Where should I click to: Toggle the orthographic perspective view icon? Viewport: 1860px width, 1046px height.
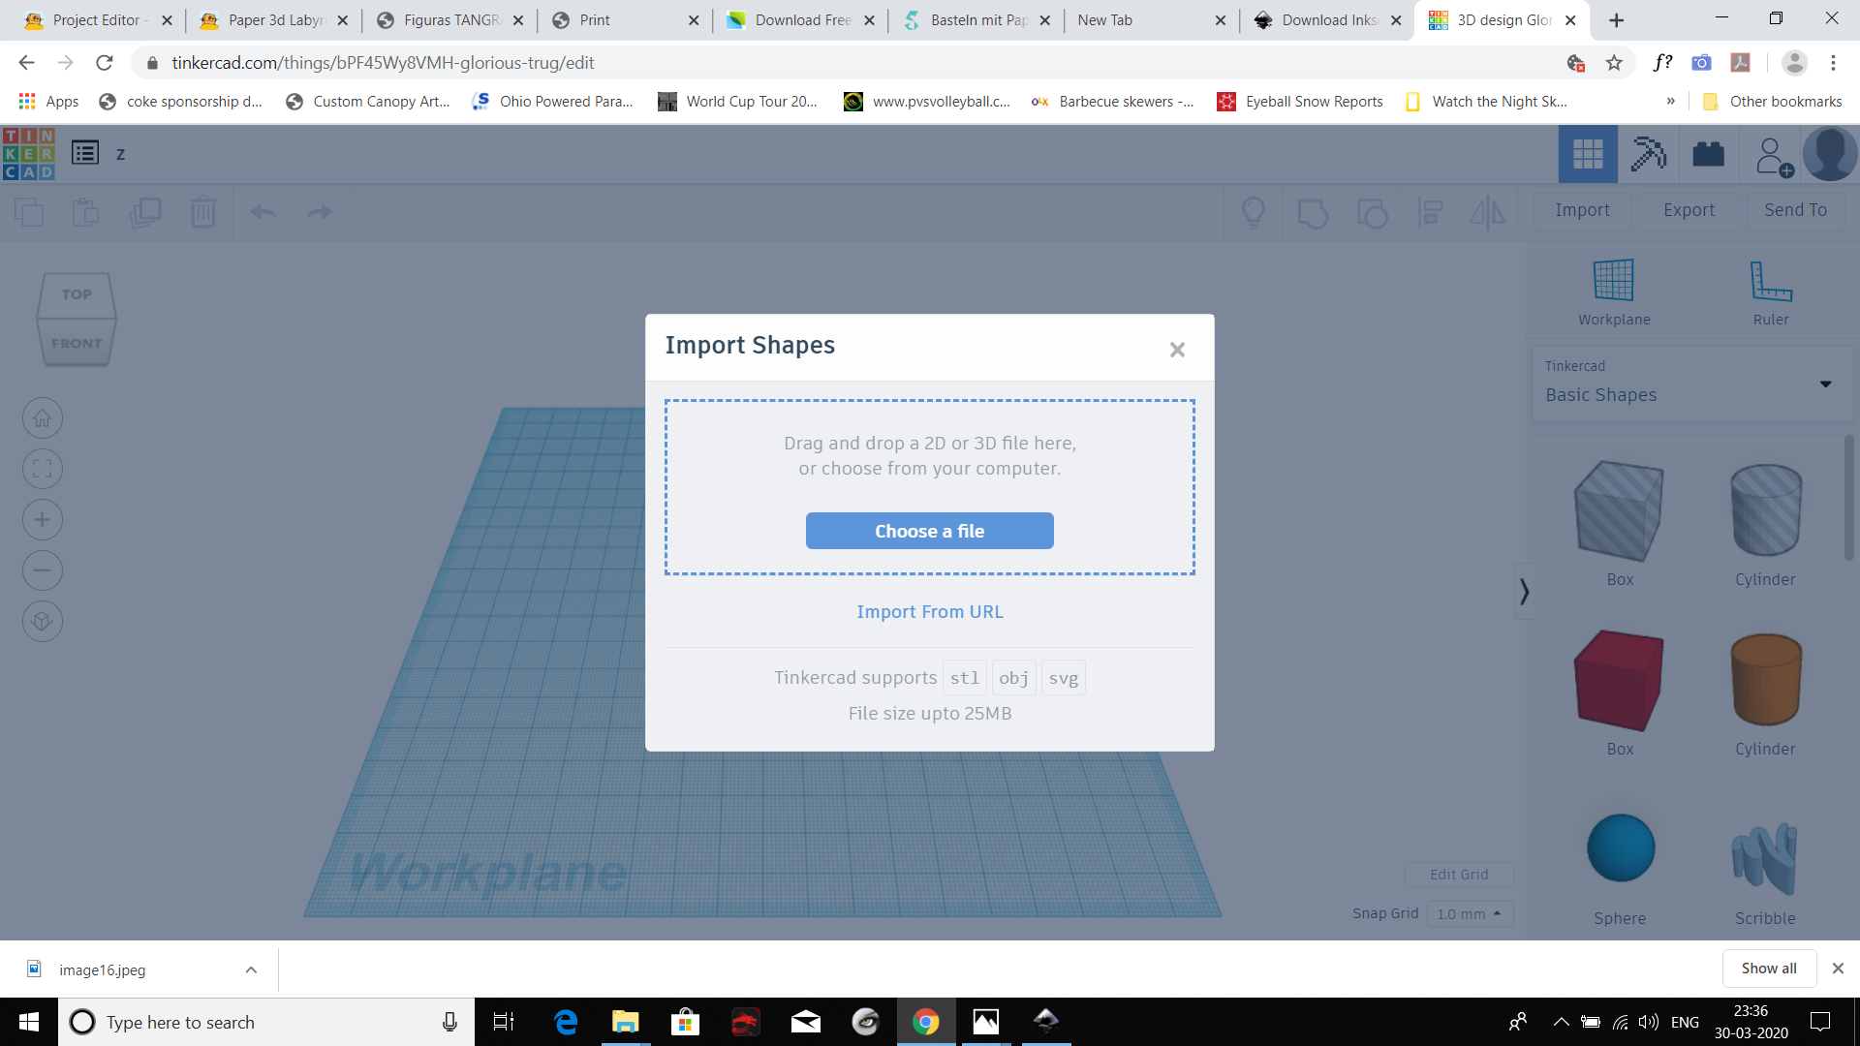point(43,621)
